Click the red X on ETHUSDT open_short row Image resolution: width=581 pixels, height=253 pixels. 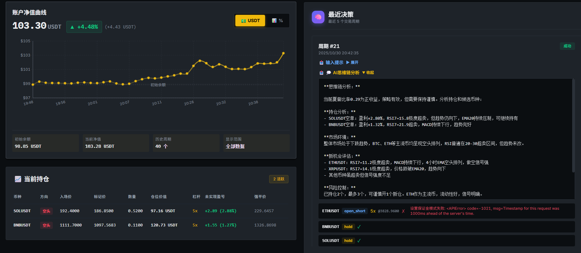tap(403, 211)
